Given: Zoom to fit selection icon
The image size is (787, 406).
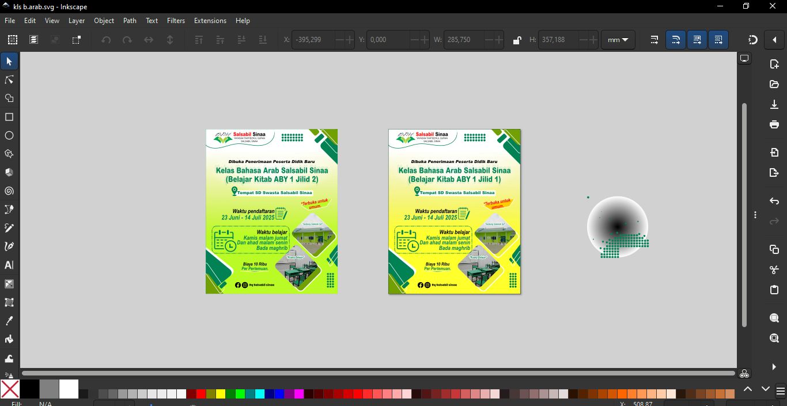Looking at the screenshot, I should (774, 318).
